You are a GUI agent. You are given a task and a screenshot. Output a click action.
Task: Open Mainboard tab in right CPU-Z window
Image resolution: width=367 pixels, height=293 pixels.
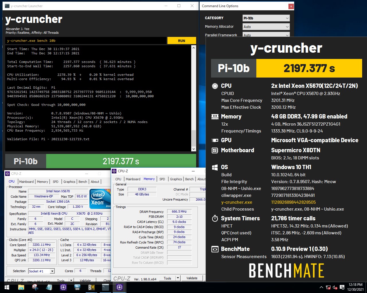point(133,179)
